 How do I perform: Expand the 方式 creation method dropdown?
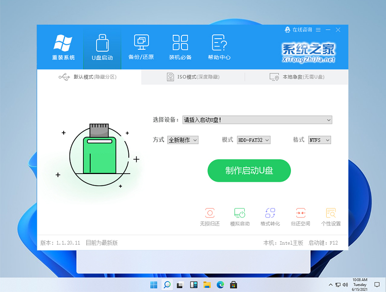(x=182, y=140)
